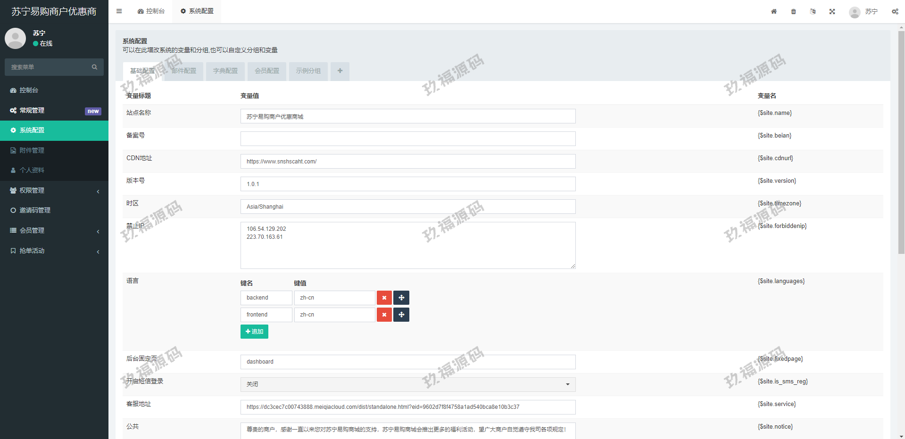Viewport: 905px width, 439px height.
Task: Expand the 抢单活动 sidebar menu
Action: coord(54,251)
